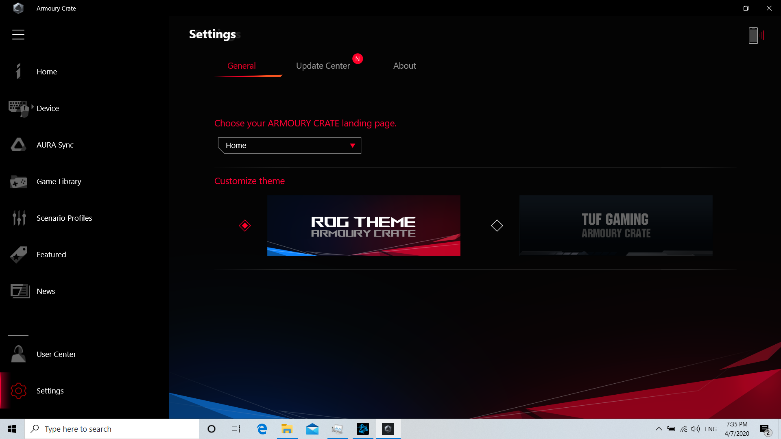
Task: Expand the Device submenu arrow
Action: coord(33,106)
